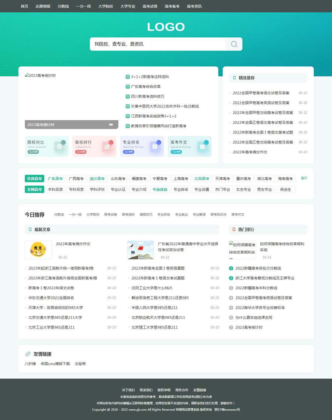The width and height of the screenshot is (332, 420).
Task: Open the 高校排行 bar chart icon card
Action: pyautogui.click(x=94, y=146)
